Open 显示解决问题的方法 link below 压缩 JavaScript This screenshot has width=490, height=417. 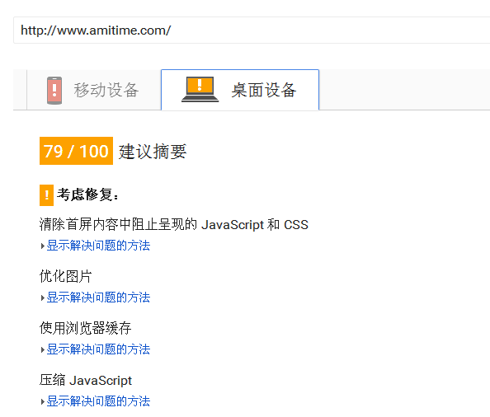tap(98, 401)
